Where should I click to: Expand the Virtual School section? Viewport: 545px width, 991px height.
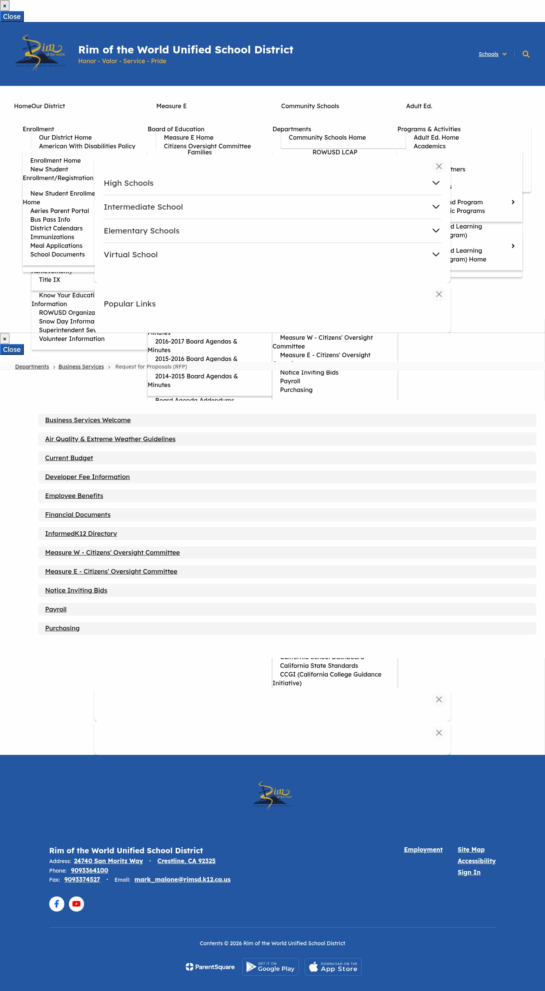point(272,255)
